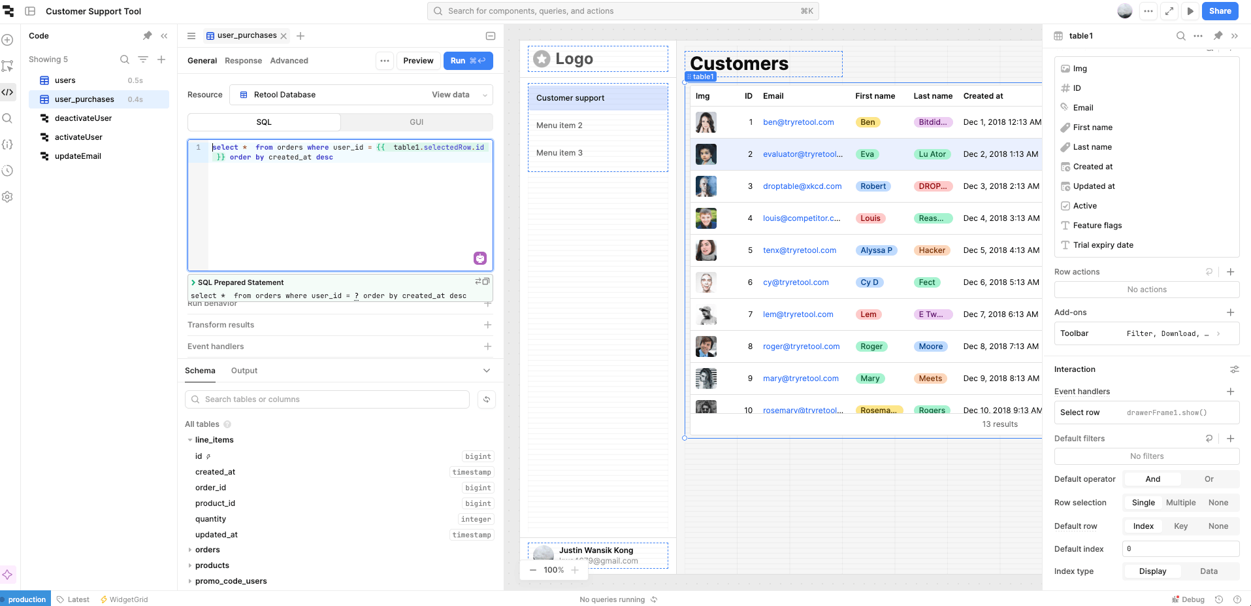
Task: Set index type to Data
Action: tap(1209, 571)
